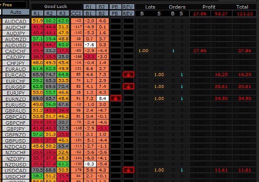259x182 pixels.
Task: Click the R2 value 74.7 for EURCAD
Action: coord(50,74)
